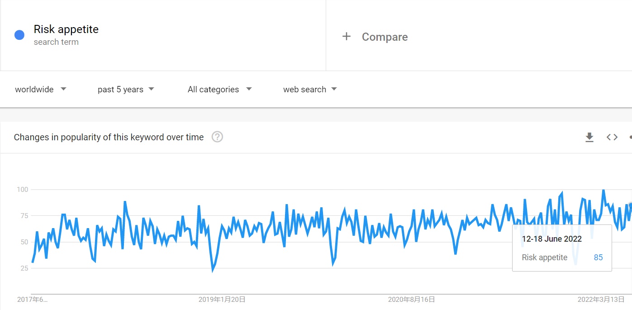
Task: Open the All categories dropdown
Action: [219, 89]
